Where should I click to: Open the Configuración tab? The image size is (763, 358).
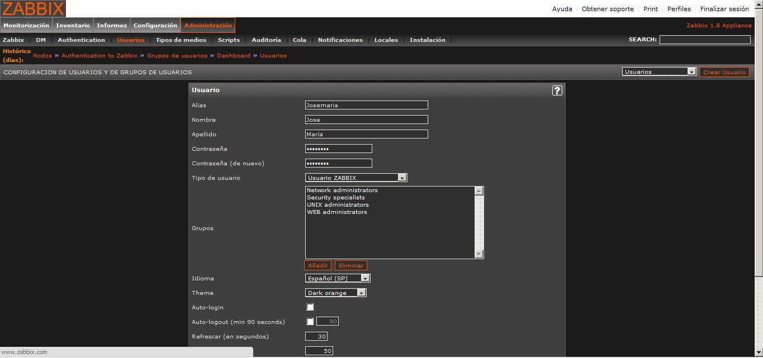155,26
